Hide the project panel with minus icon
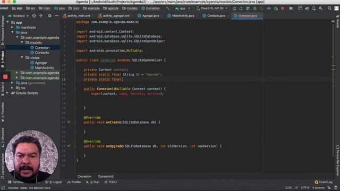The image size is (340, 191). (57, 16)
